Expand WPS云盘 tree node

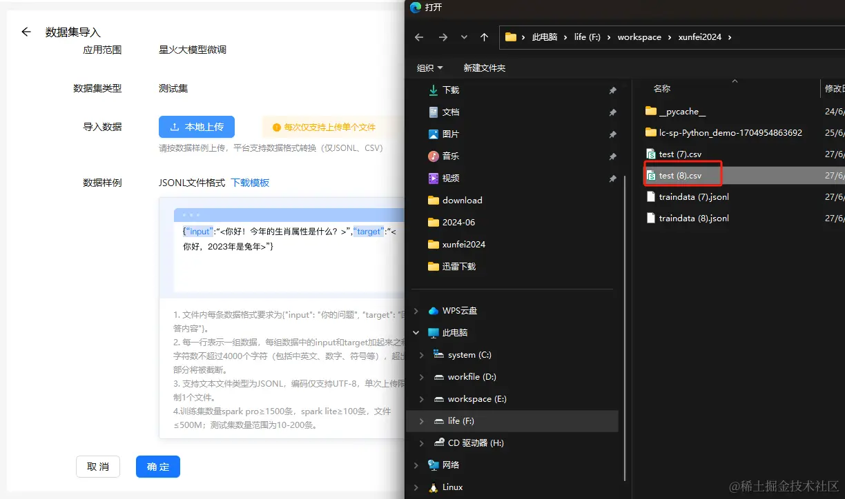(416, 311)
